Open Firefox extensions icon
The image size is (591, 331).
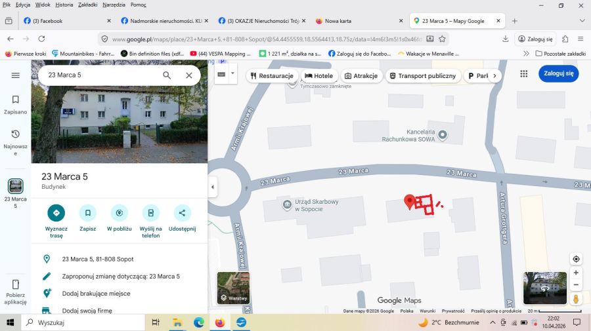pyautogui.click(x=565, y=39)
